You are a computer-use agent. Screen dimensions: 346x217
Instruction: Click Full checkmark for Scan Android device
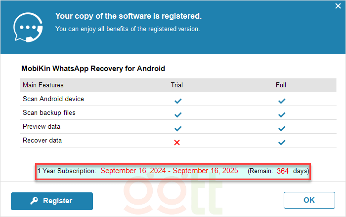point(282,101)
